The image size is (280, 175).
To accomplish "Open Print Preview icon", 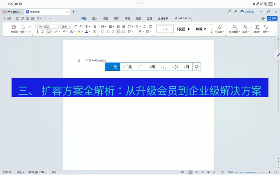I will (x=33, y=19).
